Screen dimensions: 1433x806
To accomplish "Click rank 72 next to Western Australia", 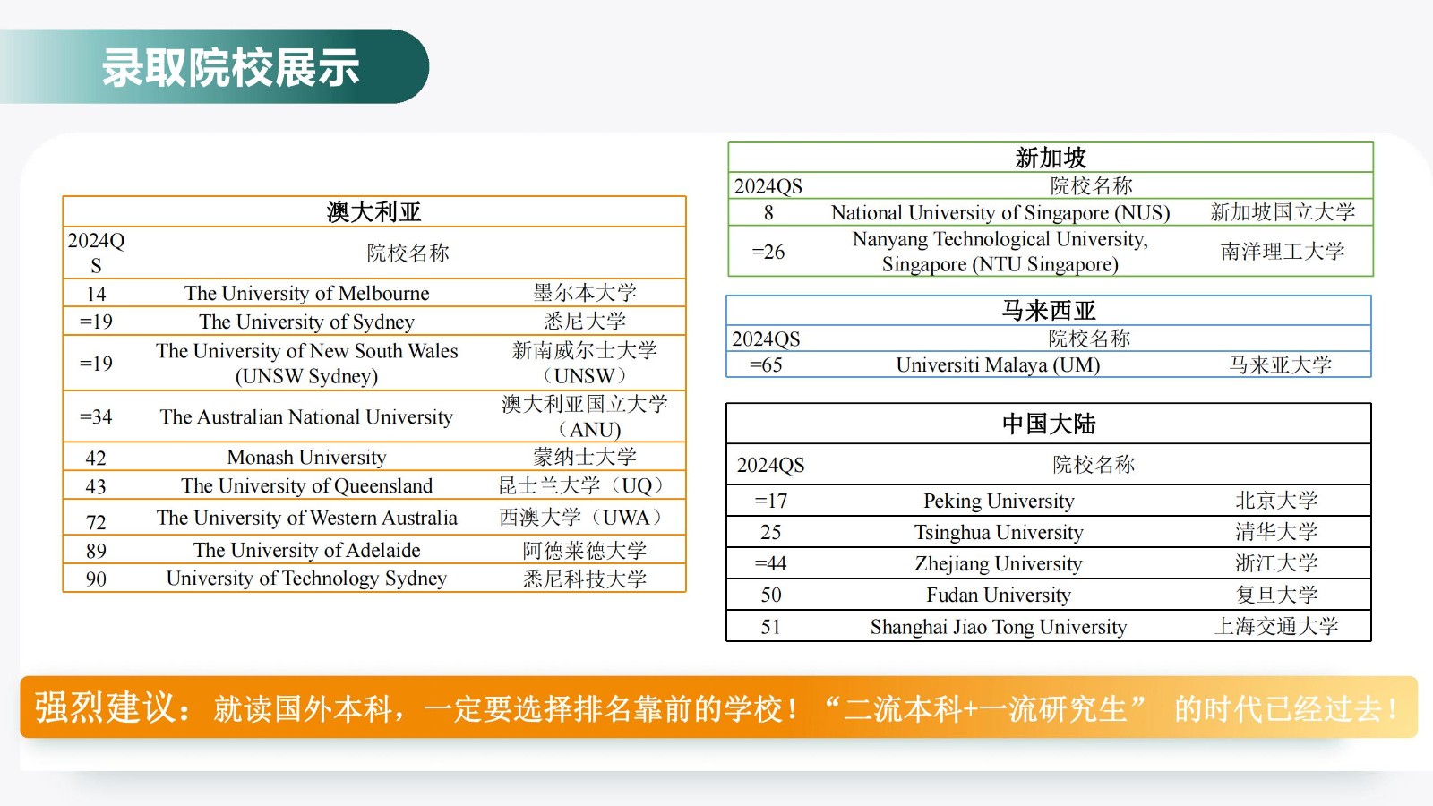I will [96, 522].
